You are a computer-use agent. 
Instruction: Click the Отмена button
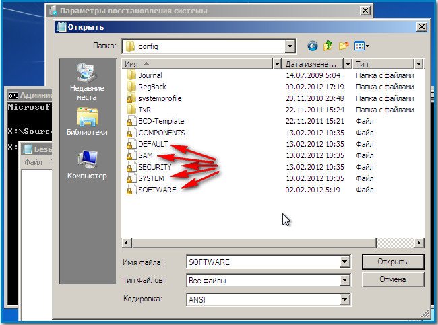click(x=392, y=279)
